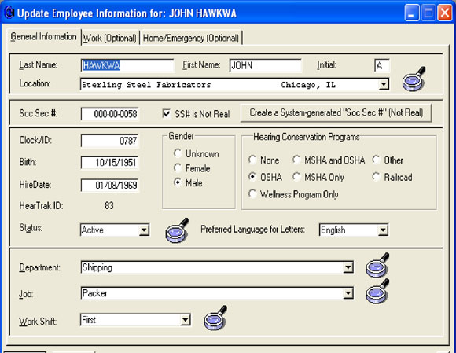
Task: Click the Birth date field
Action: tap(109, 163)
